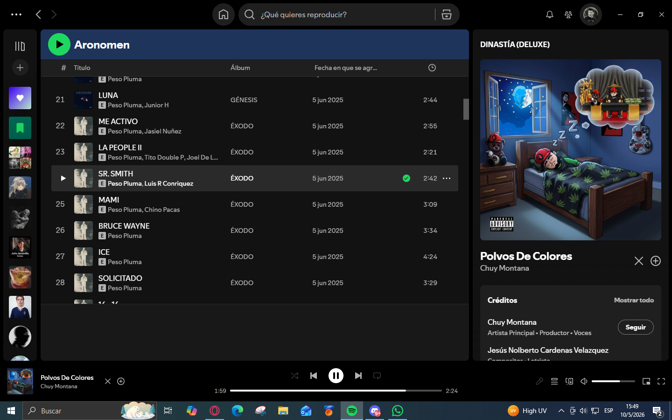Open artist Luis R Conriquez link

pyautogui.click(x=169, y=184)
